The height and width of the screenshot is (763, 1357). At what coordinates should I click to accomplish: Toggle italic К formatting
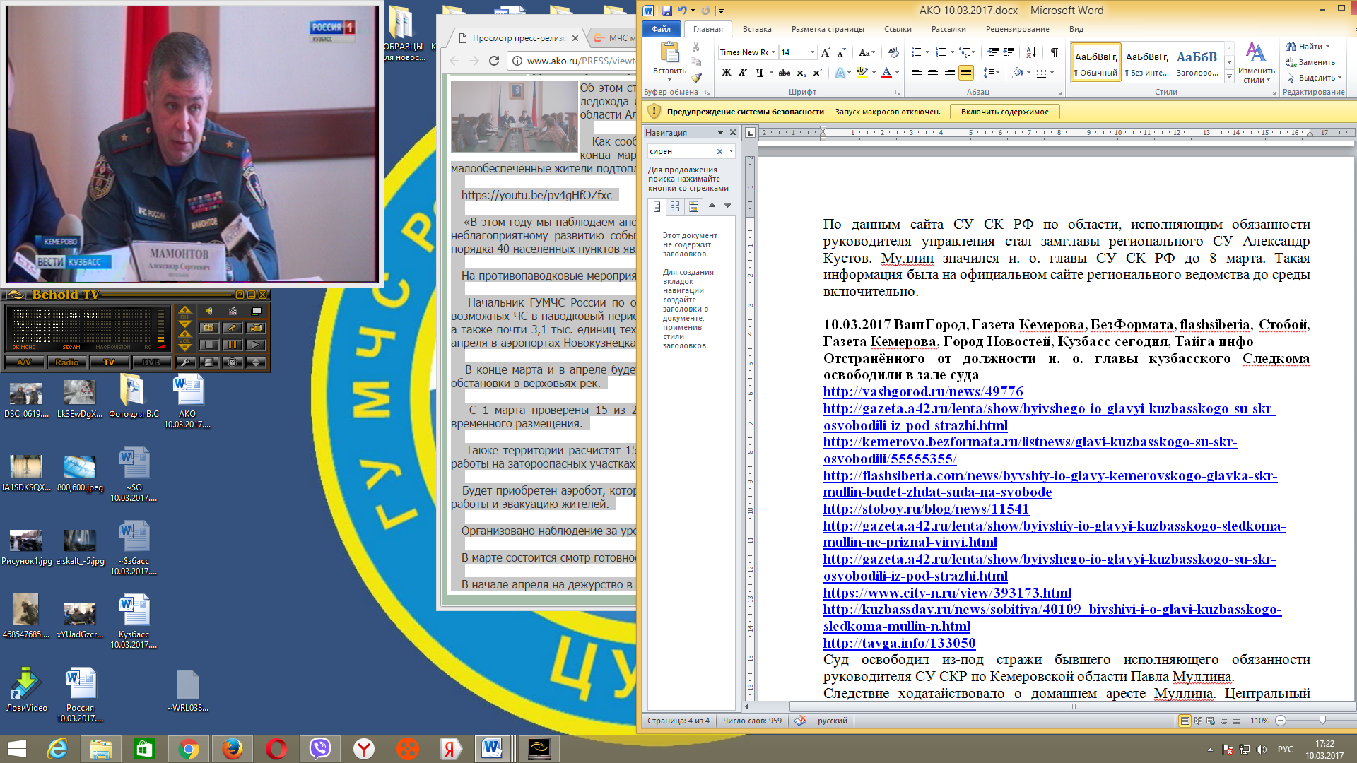click(x=742, y=73)
